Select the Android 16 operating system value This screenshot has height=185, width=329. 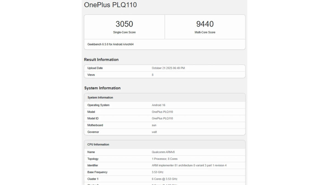click(x=158, y=105)
